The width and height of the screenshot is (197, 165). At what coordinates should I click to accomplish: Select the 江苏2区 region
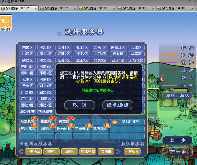click(64, 54)
